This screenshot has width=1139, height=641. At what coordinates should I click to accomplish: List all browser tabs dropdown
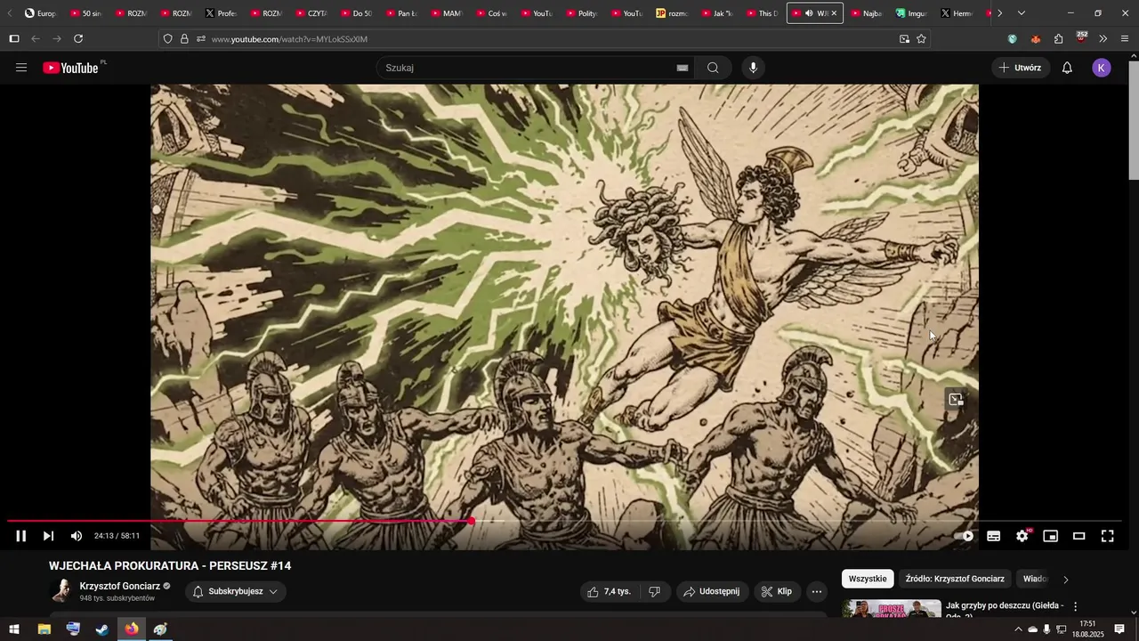(x=1021, y=13)
